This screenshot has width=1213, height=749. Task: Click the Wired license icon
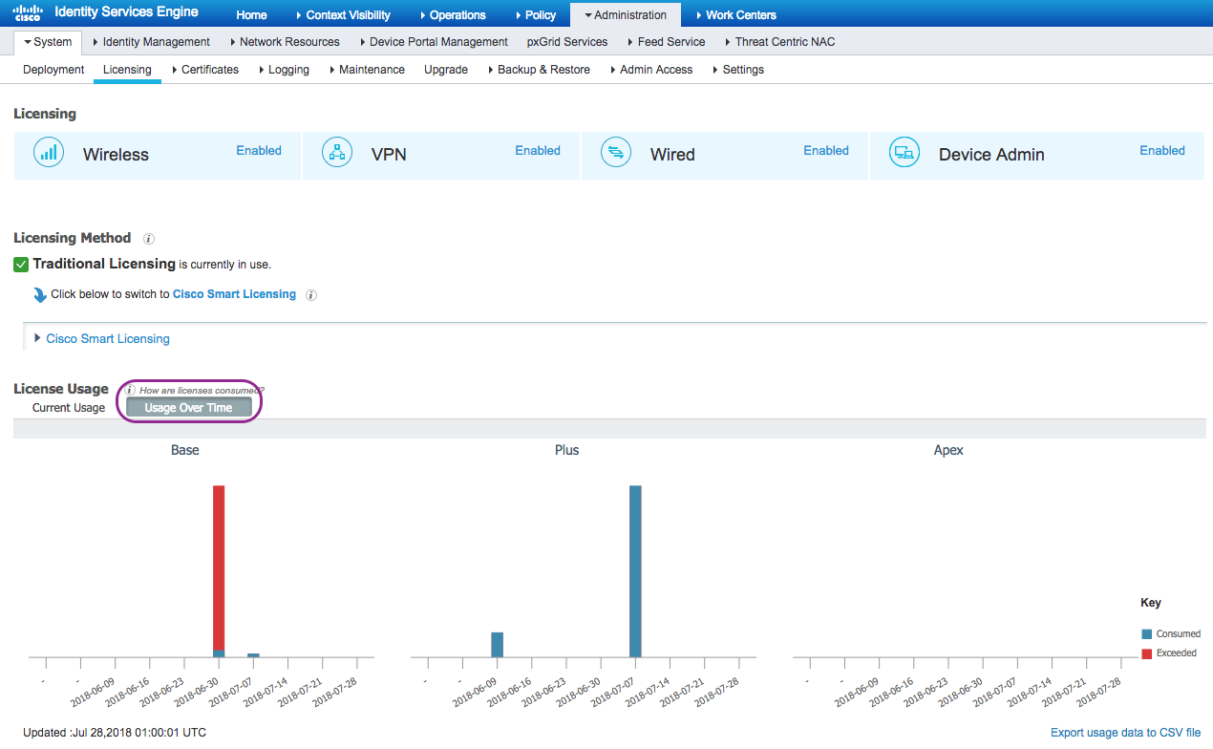click(x=616, y=152)
